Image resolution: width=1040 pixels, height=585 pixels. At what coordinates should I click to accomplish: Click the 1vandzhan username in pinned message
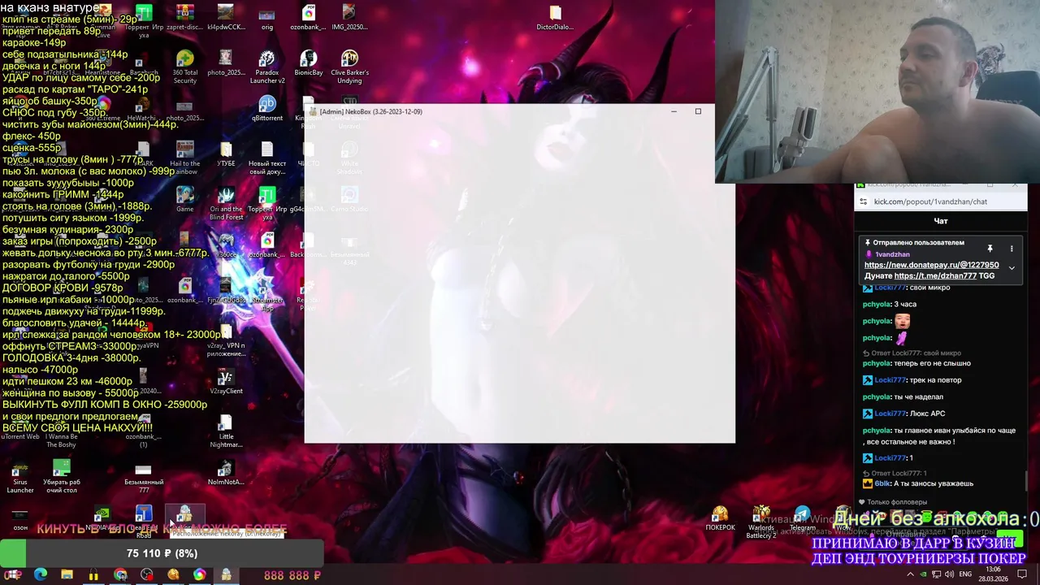point(892,254)
